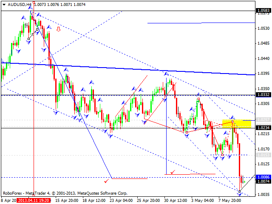The image size is (272, 204).
Task: Select the white square marker at chart bottom
Action: point(240,192)
